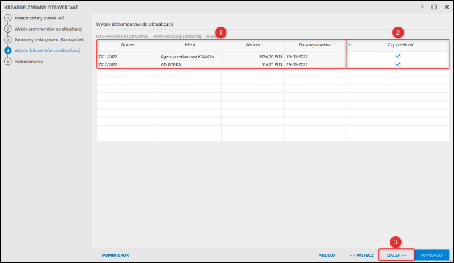
Task: Select step 5 Podsumowanie circle icon
Action: click(8, 61)
